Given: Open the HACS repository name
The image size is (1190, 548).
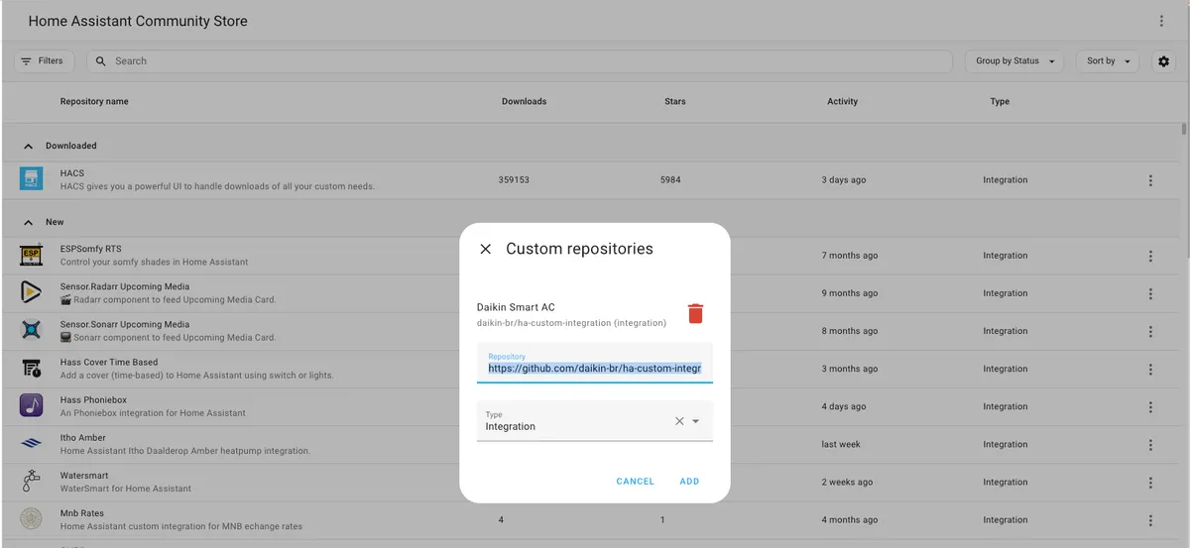Looking at the screenshot, I should pos(72,173).
